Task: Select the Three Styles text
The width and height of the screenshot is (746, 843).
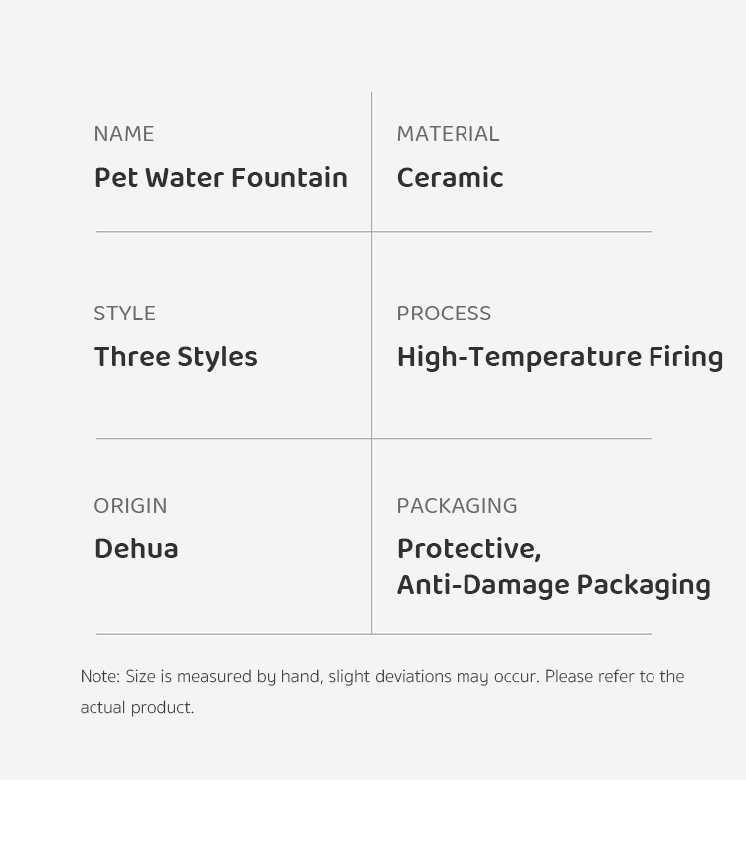Action: pos(175,358)
